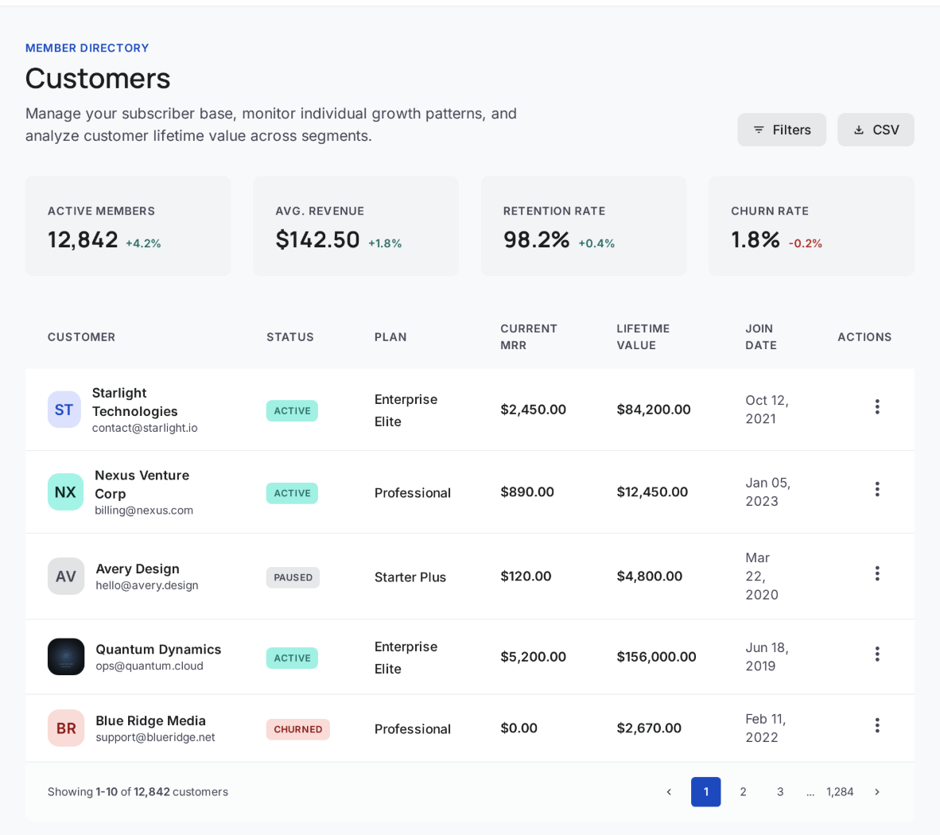Click the BR avatar icon
This screenshot has height=835, width=940.
click(66, 728)
